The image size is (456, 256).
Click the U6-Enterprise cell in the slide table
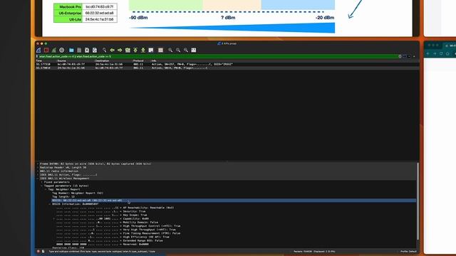pos(68,13)
